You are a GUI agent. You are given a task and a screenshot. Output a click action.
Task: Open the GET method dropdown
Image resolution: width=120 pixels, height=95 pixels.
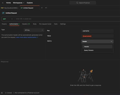[x=8, y=19]
